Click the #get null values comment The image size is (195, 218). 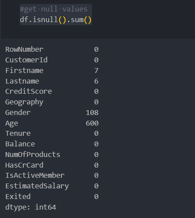(x=54, y=9)
